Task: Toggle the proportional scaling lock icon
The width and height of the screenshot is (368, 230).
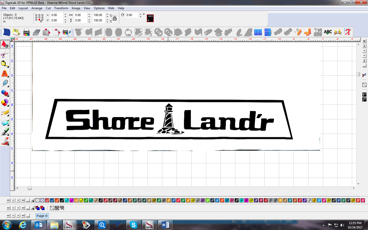Action: coord(115,18)
